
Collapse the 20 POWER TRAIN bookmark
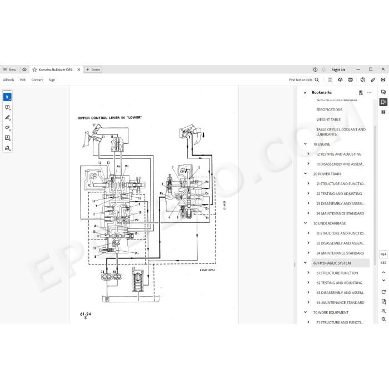(x=306, y=173)
